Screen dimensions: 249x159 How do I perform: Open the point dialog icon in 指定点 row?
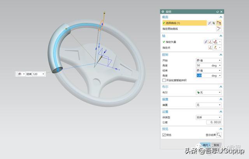[x=210, y=47]
